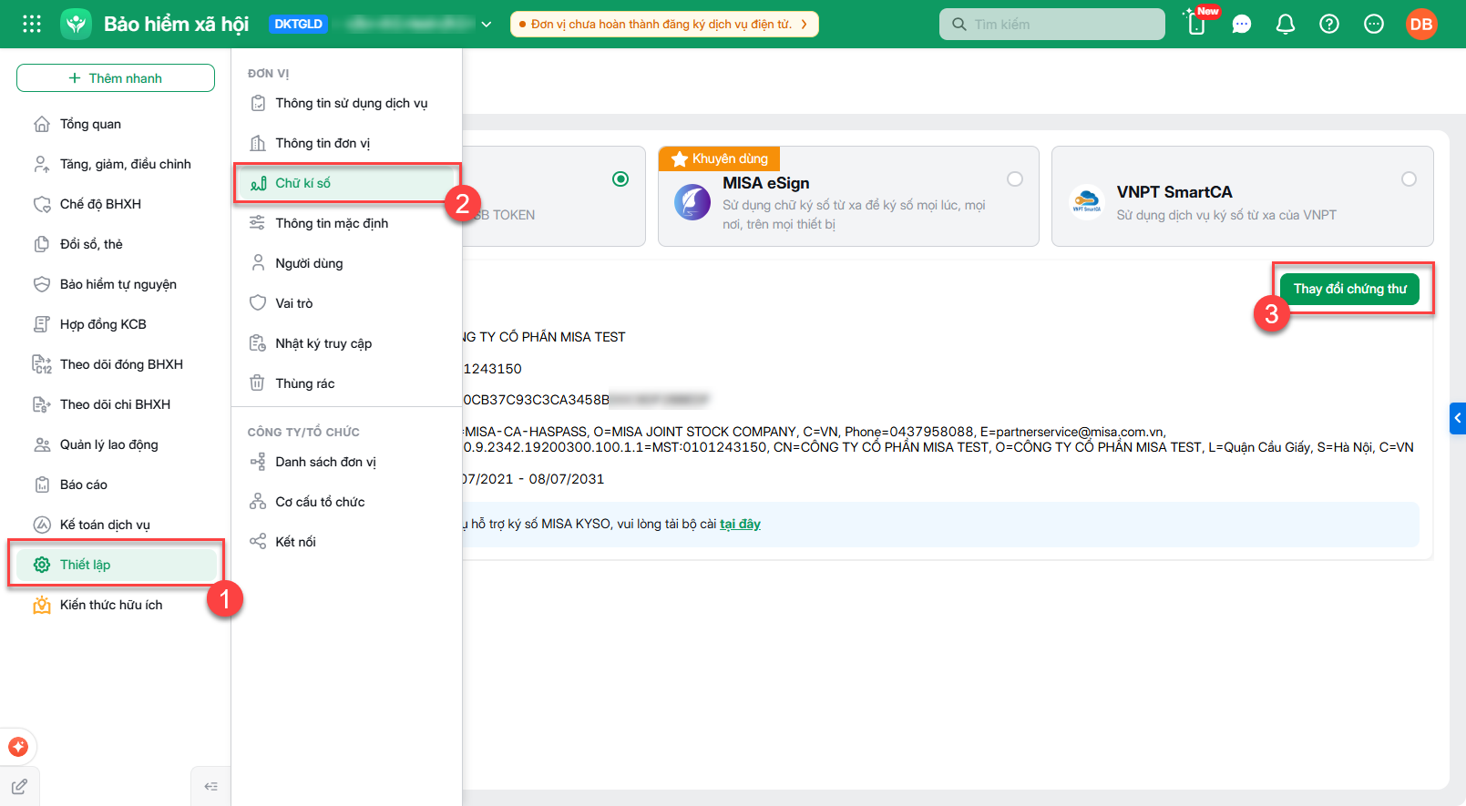Viewport: 1466px width, 806px height.
Task: Click the MISA eSign logo icon
Action: [692, 202]
